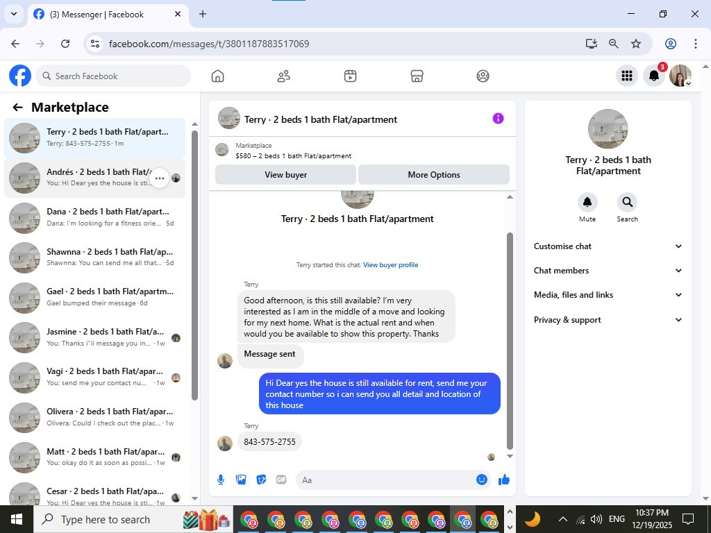The height and width of the screenshot is (533, 711).
Task: Open the Groups icon in top navigation
Action: [483, 76]
